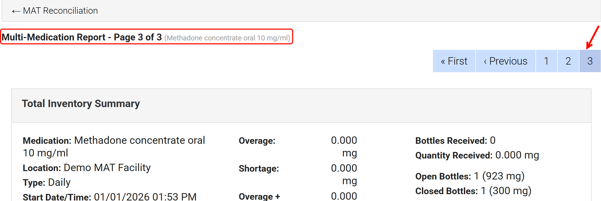601x201 pixels.
Task: Click the back arrow icon
Action: point(16,11)
